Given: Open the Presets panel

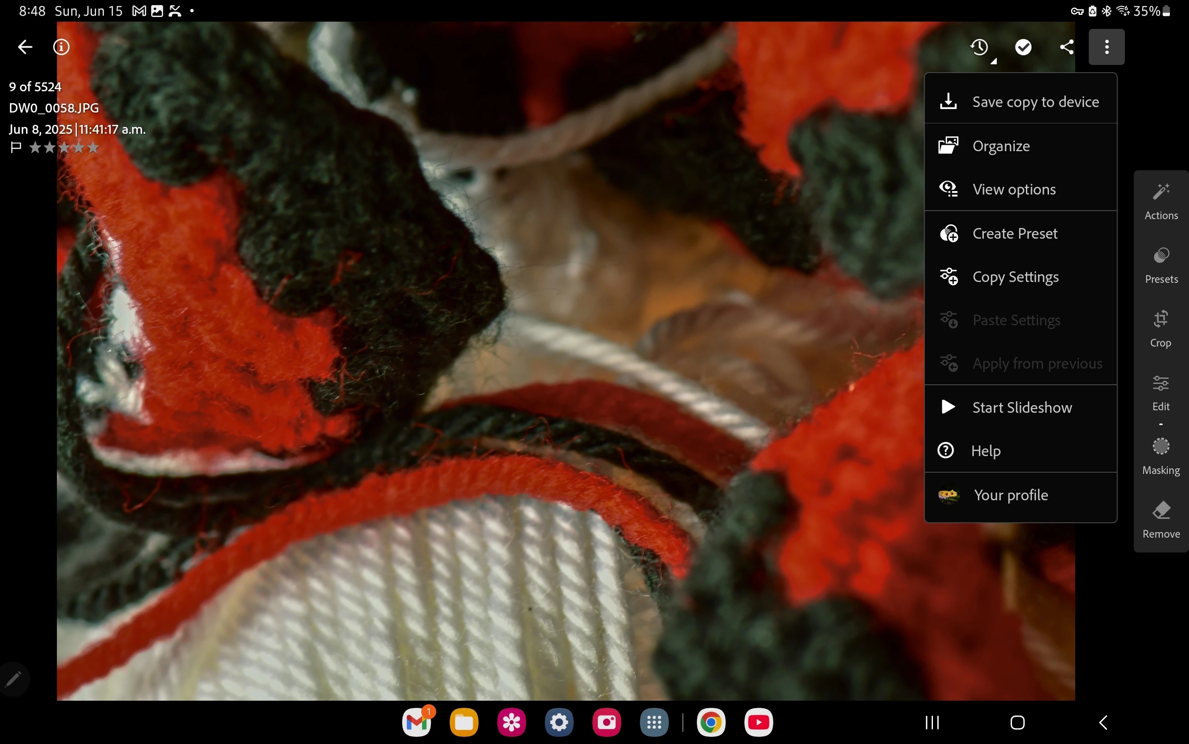Looking at the screenshot, I should pyautogui.click(x=1161, y=265).
